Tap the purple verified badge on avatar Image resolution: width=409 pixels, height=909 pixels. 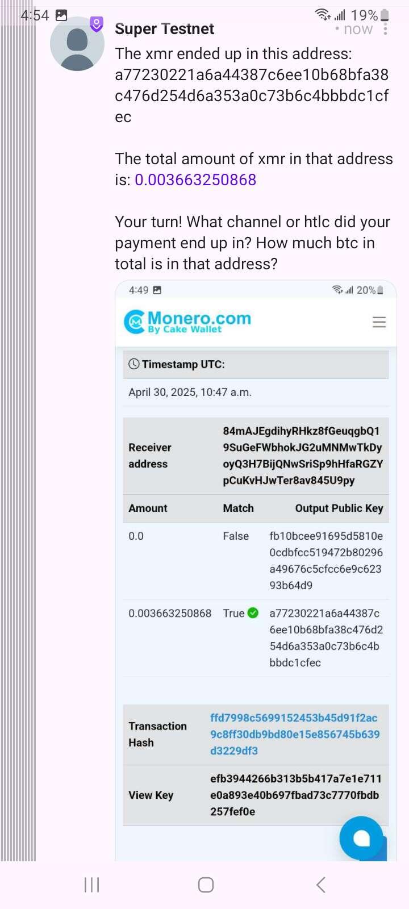tap(97, 24)
